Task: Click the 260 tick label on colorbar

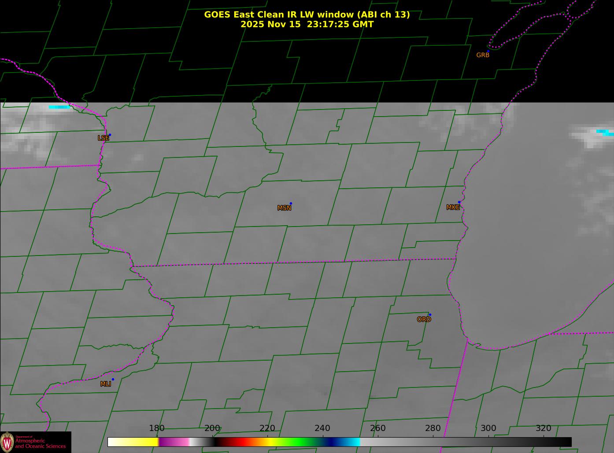Action: click(x=377, y=428)
